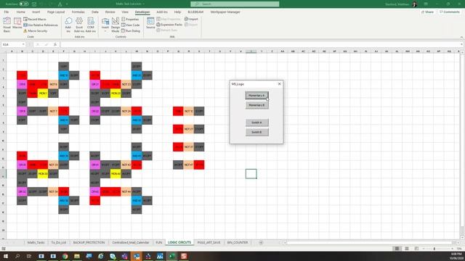Image resolution: width=465 pixels, height=261 pixels.
Task: Click Run Dialog in Controls group
Action: pos(131,30)
